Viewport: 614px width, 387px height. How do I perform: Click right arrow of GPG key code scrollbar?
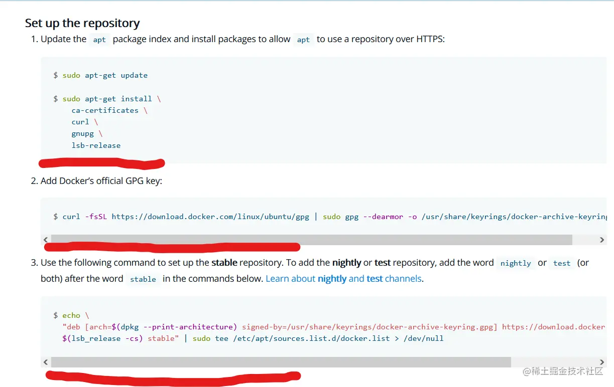(x=602, y=240)
